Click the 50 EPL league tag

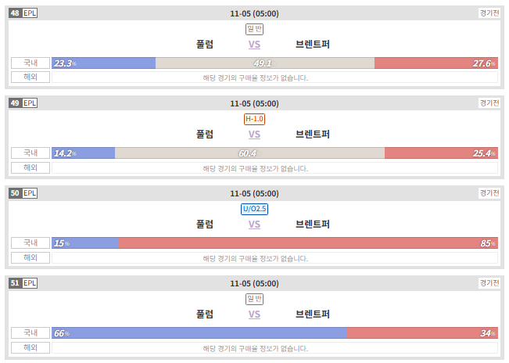(x=23, y=193)
